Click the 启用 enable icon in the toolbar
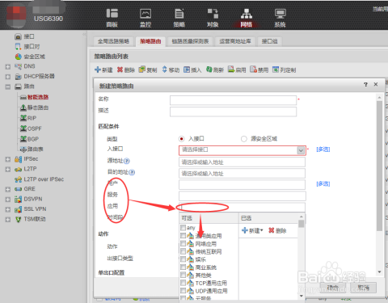This screenshot has width=388, height=303. [x=231, y=69]
